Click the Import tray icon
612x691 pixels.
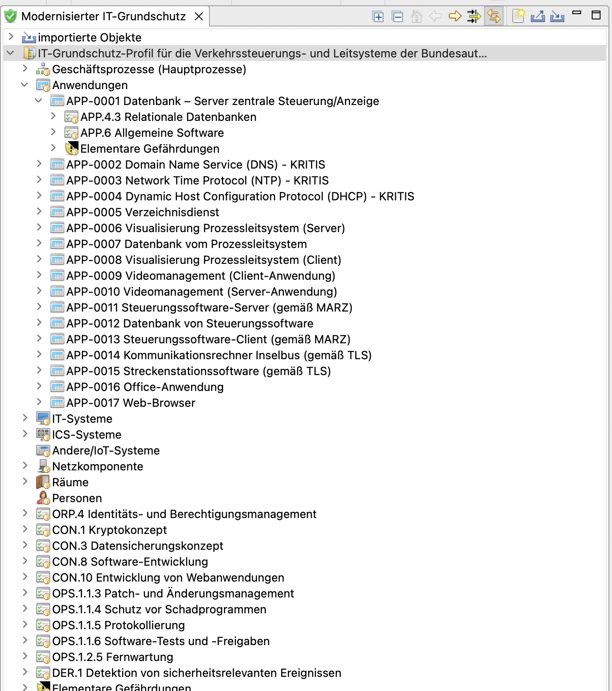pyautogui.click(x=557, y=17)
